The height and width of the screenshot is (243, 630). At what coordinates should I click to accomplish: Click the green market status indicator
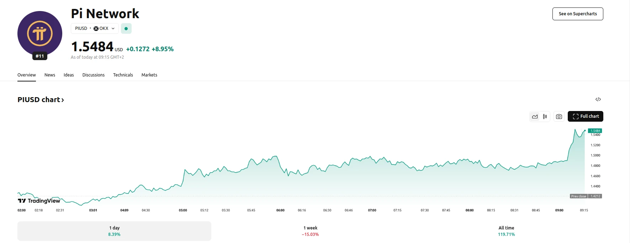(x=126, y=28)
